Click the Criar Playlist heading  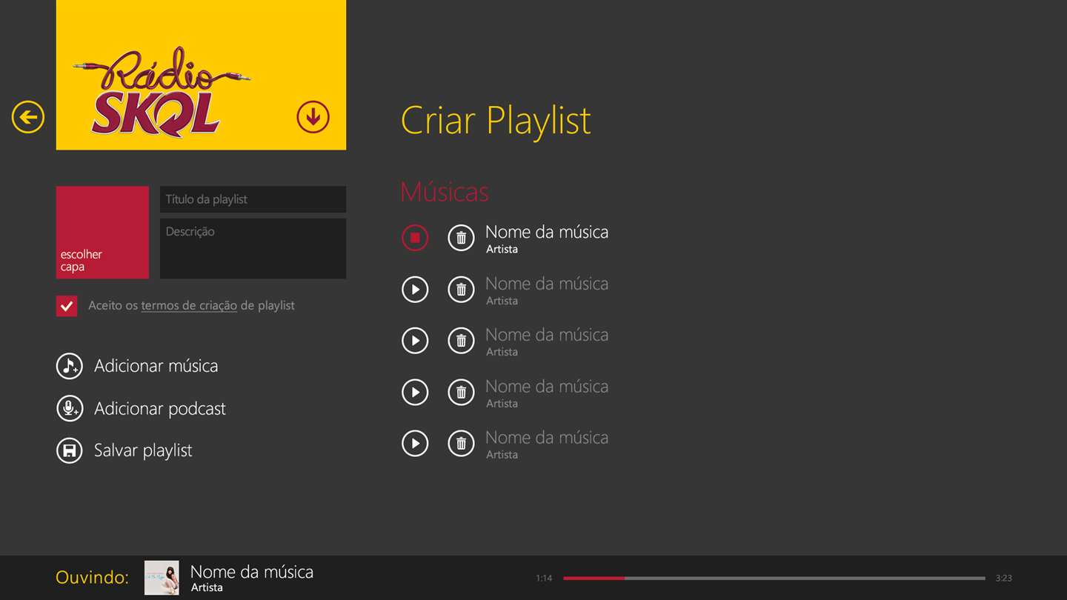tap(496, 121)
